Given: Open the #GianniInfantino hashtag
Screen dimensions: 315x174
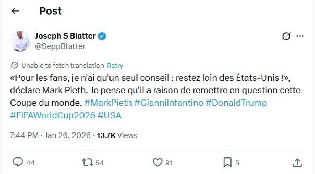Looking at the screenshot, I should (169, 103).
